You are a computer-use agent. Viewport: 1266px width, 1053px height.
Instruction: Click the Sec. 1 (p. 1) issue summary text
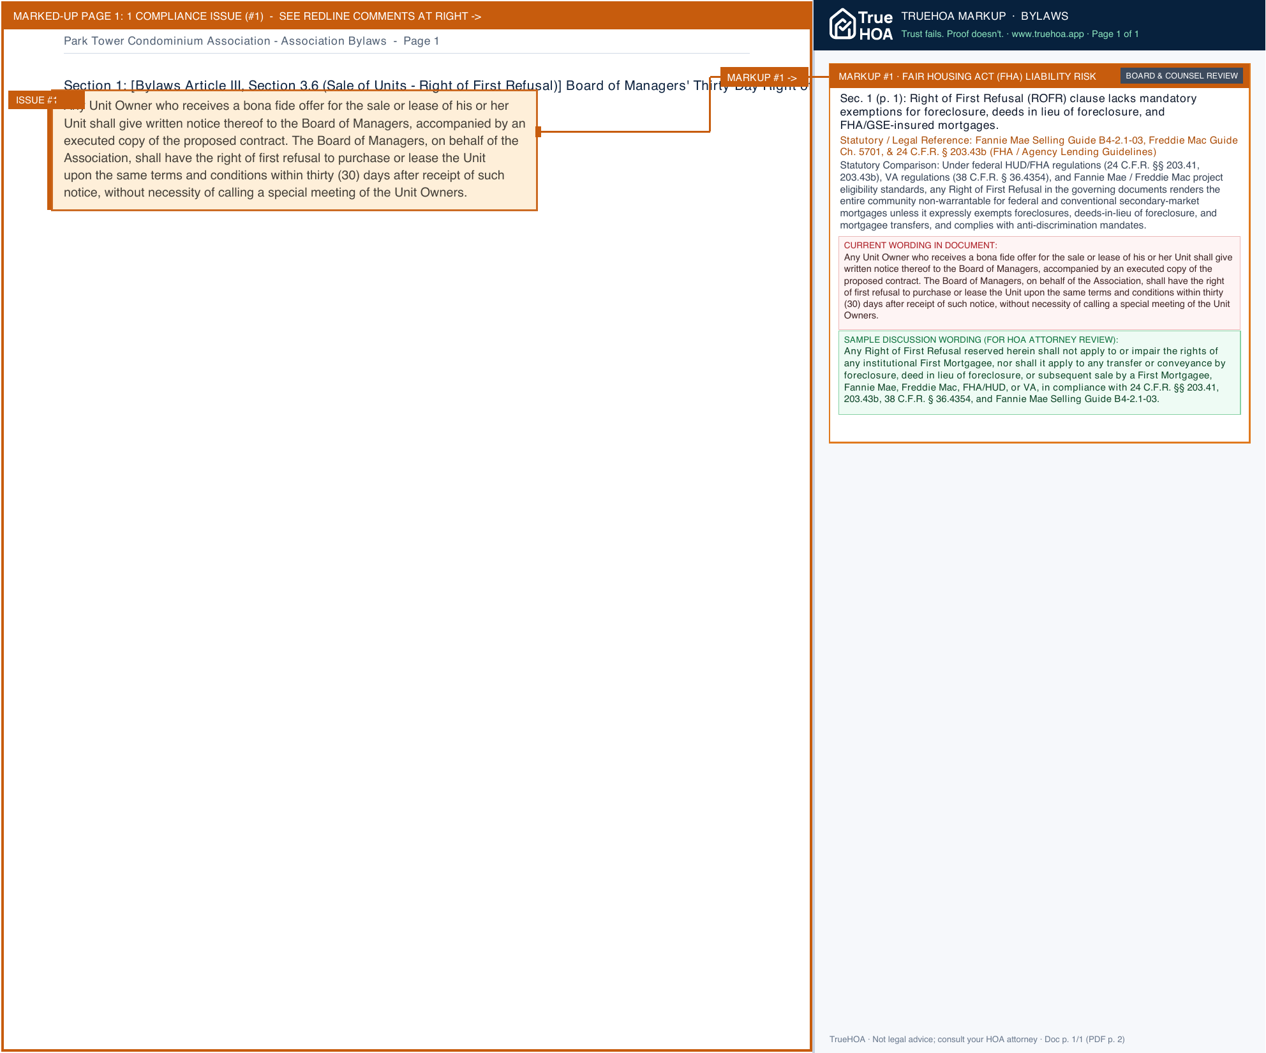(x=1018, y=112)
